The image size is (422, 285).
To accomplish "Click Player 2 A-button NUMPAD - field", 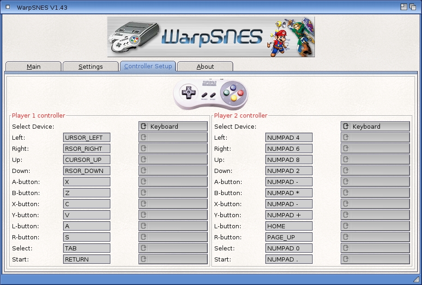I will tap(289, 182).
